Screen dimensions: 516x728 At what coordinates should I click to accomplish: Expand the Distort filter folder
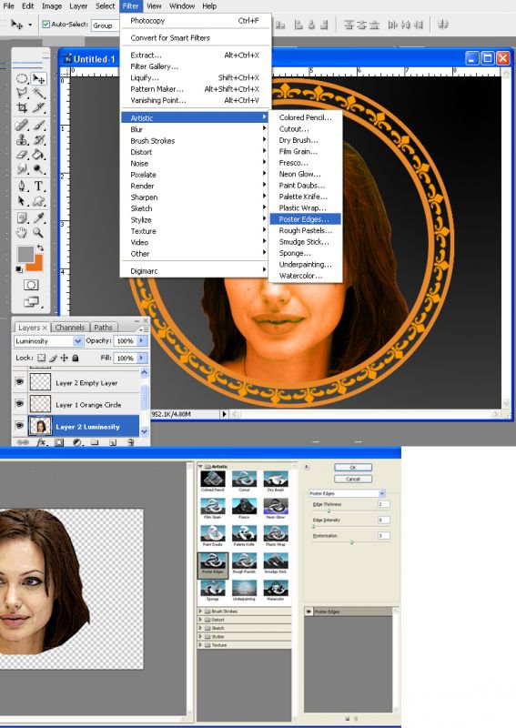pyautogui.click(x=200, y=620)
